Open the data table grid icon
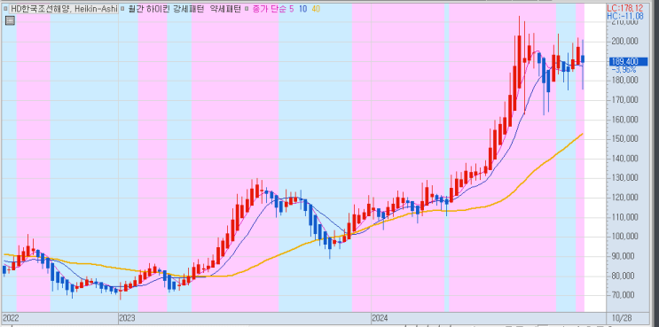This screenshot has width=659, height=327. click(x=10, y=20)
